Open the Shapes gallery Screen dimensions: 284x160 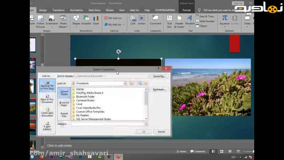tap(76, 21)
